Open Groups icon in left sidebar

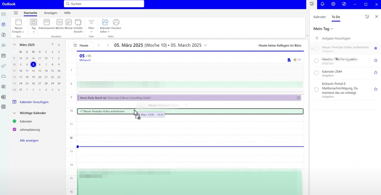pyautogui.click(x=3, y=56)
